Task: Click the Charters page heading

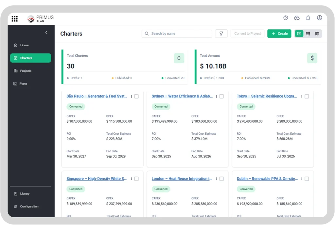Action: [x=71, y=34]
